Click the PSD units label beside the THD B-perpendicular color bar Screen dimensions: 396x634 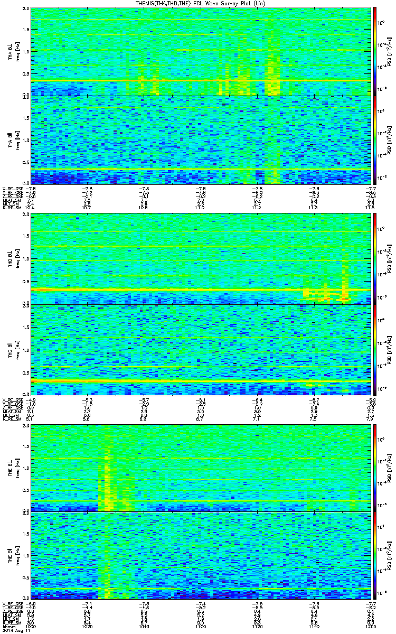389,259
